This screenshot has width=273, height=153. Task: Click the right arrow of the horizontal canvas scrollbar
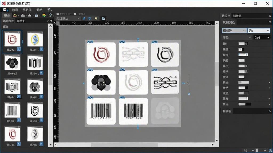212,145
